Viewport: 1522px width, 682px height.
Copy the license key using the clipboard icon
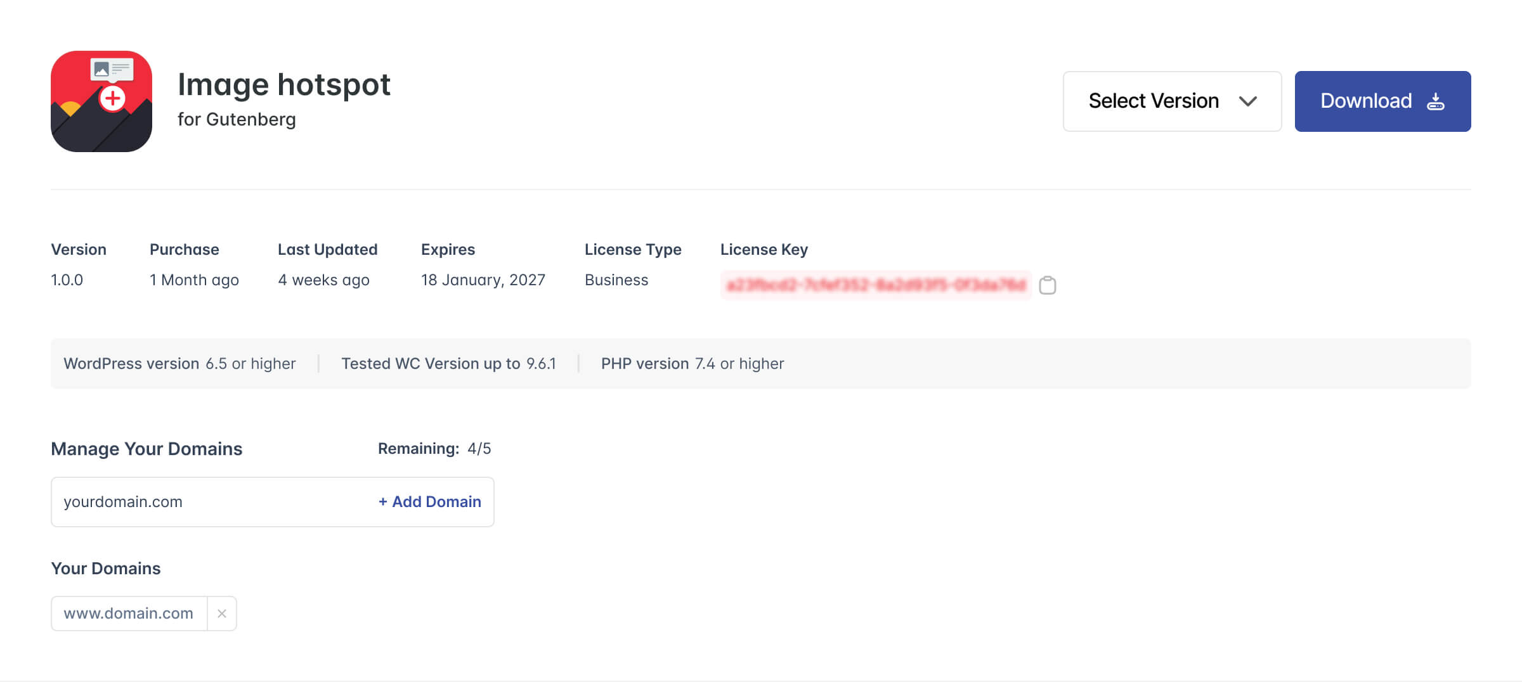(x=1048, y=286)
